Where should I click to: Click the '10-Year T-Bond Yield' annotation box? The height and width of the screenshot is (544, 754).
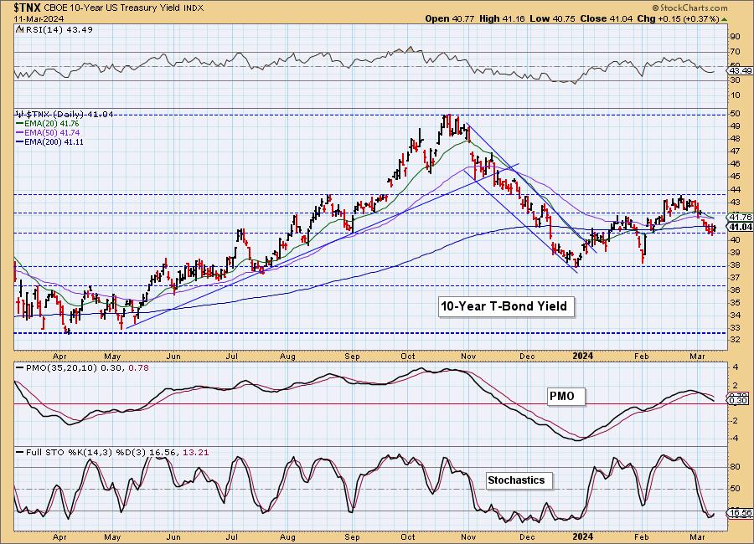(506, 306)
